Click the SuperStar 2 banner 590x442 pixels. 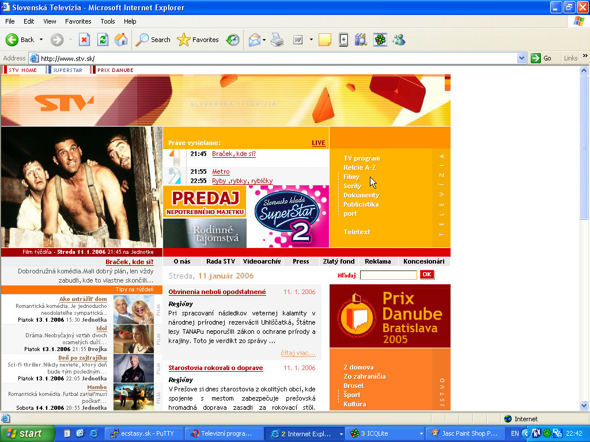pyautogui.click(x=288, y=216)
